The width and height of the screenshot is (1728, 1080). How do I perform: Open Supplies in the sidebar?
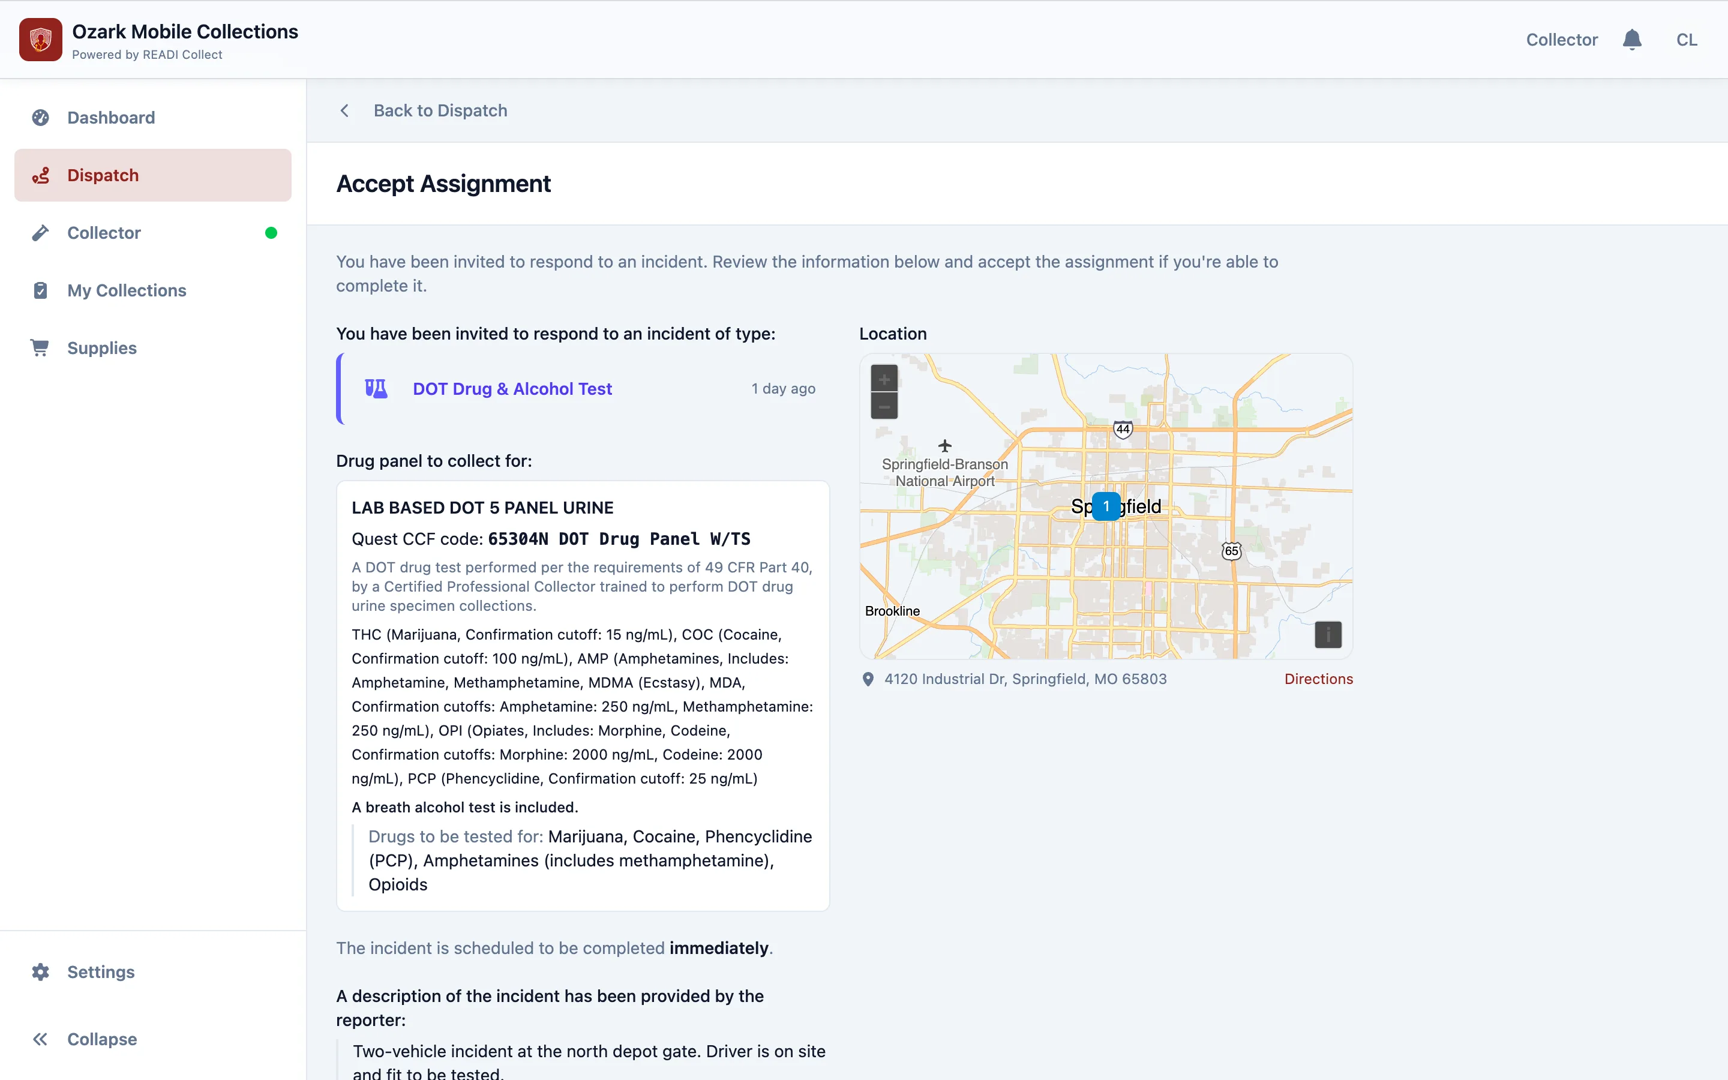(153, 348)
